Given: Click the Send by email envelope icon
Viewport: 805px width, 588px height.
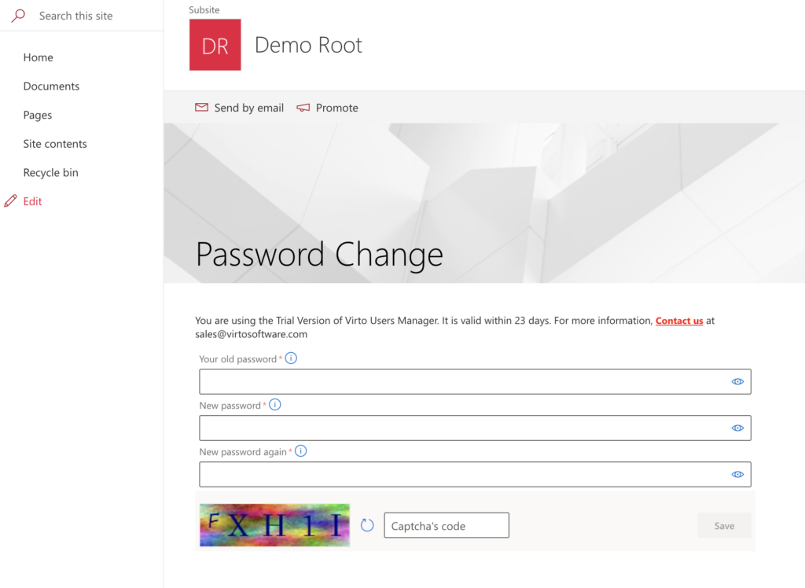Looking at the screenshot, I should coord(202,108).
